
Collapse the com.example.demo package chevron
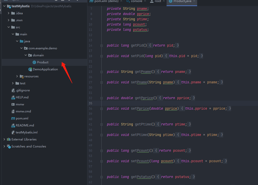tap(21, 48)
